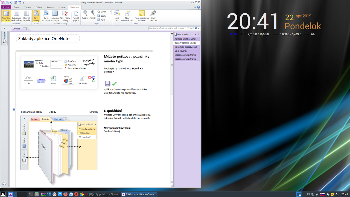
Task: Switch to Domů ribbon tab
Action: 17,7
